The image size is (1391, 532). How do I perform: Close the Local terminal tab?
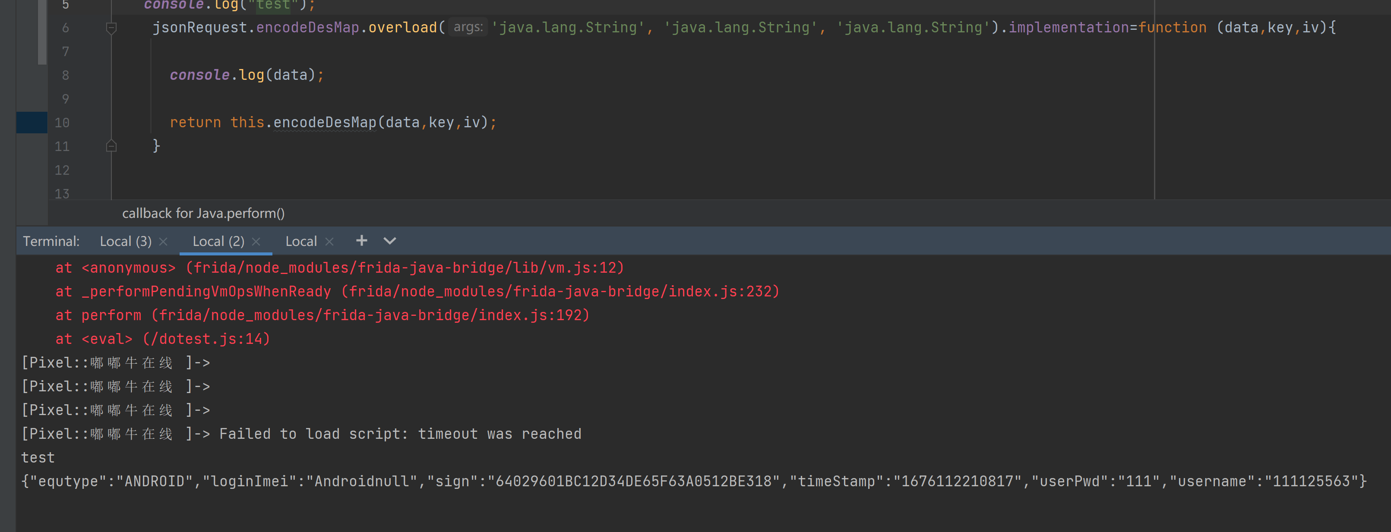(x=329, y=242)
